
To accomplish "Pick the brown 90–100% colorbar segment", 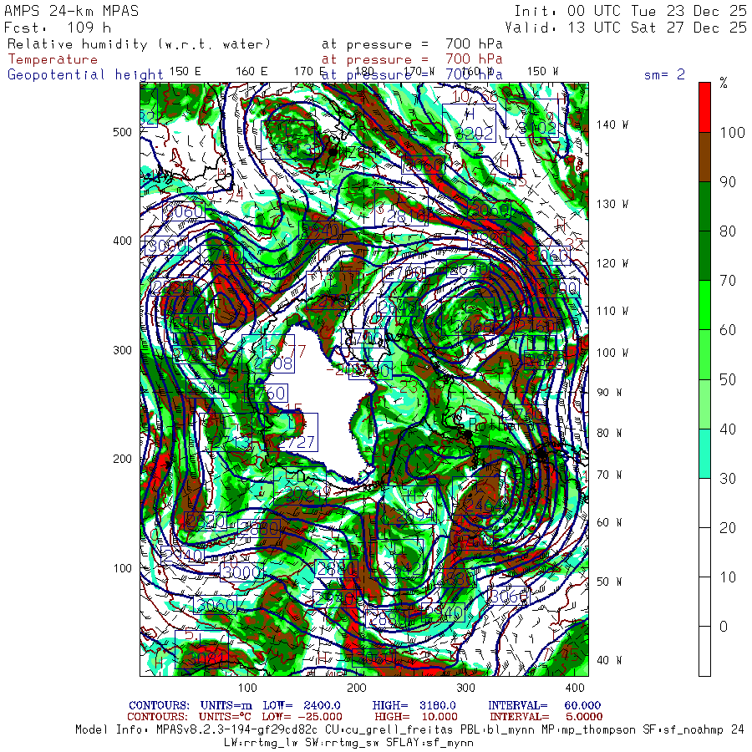I will (x=705, y=157).
